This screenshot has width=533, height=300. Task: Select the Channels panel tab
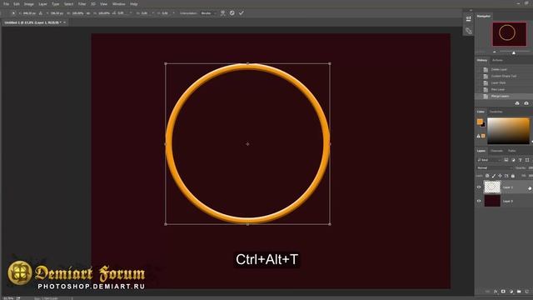pos(496,151)
